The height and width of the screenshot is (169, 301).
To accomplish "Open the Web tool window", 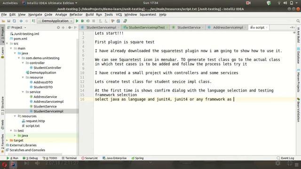I will coord(2,124).
